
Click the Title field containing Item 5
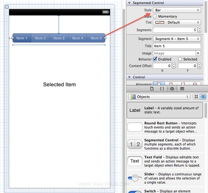[177, 46]
